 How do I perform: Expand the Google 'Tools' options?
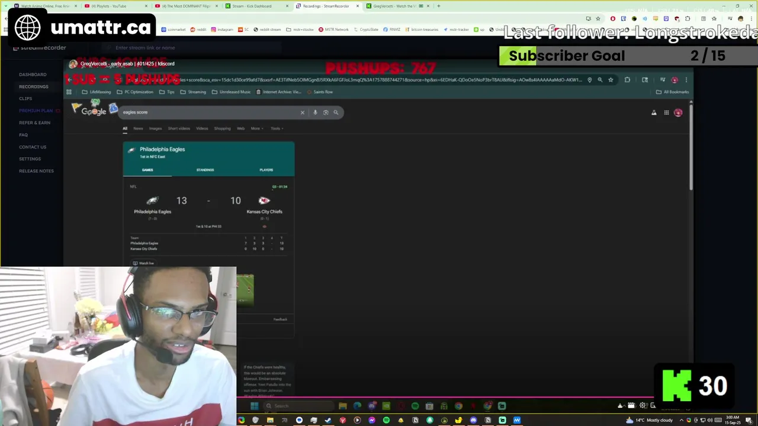pyautogui.click(x=277, y=128)
